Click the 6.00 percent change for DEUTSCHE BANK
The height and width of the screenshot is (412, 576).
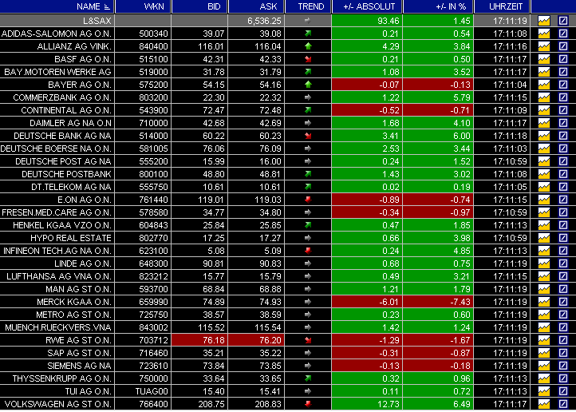click(x=462, y=136)
